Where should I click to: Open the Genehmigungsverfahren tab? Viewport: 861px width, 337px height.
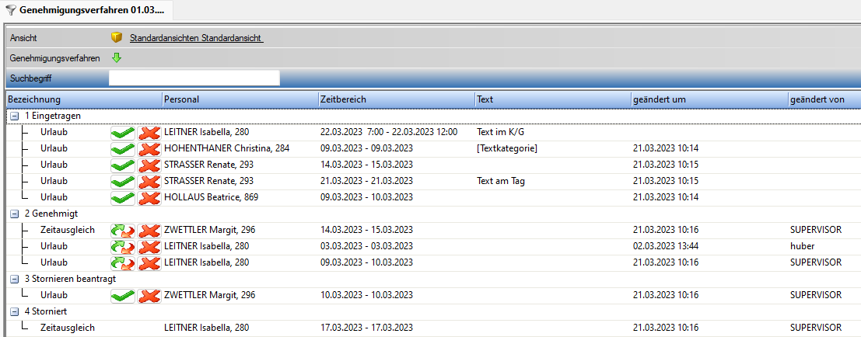tap(86, 10)
